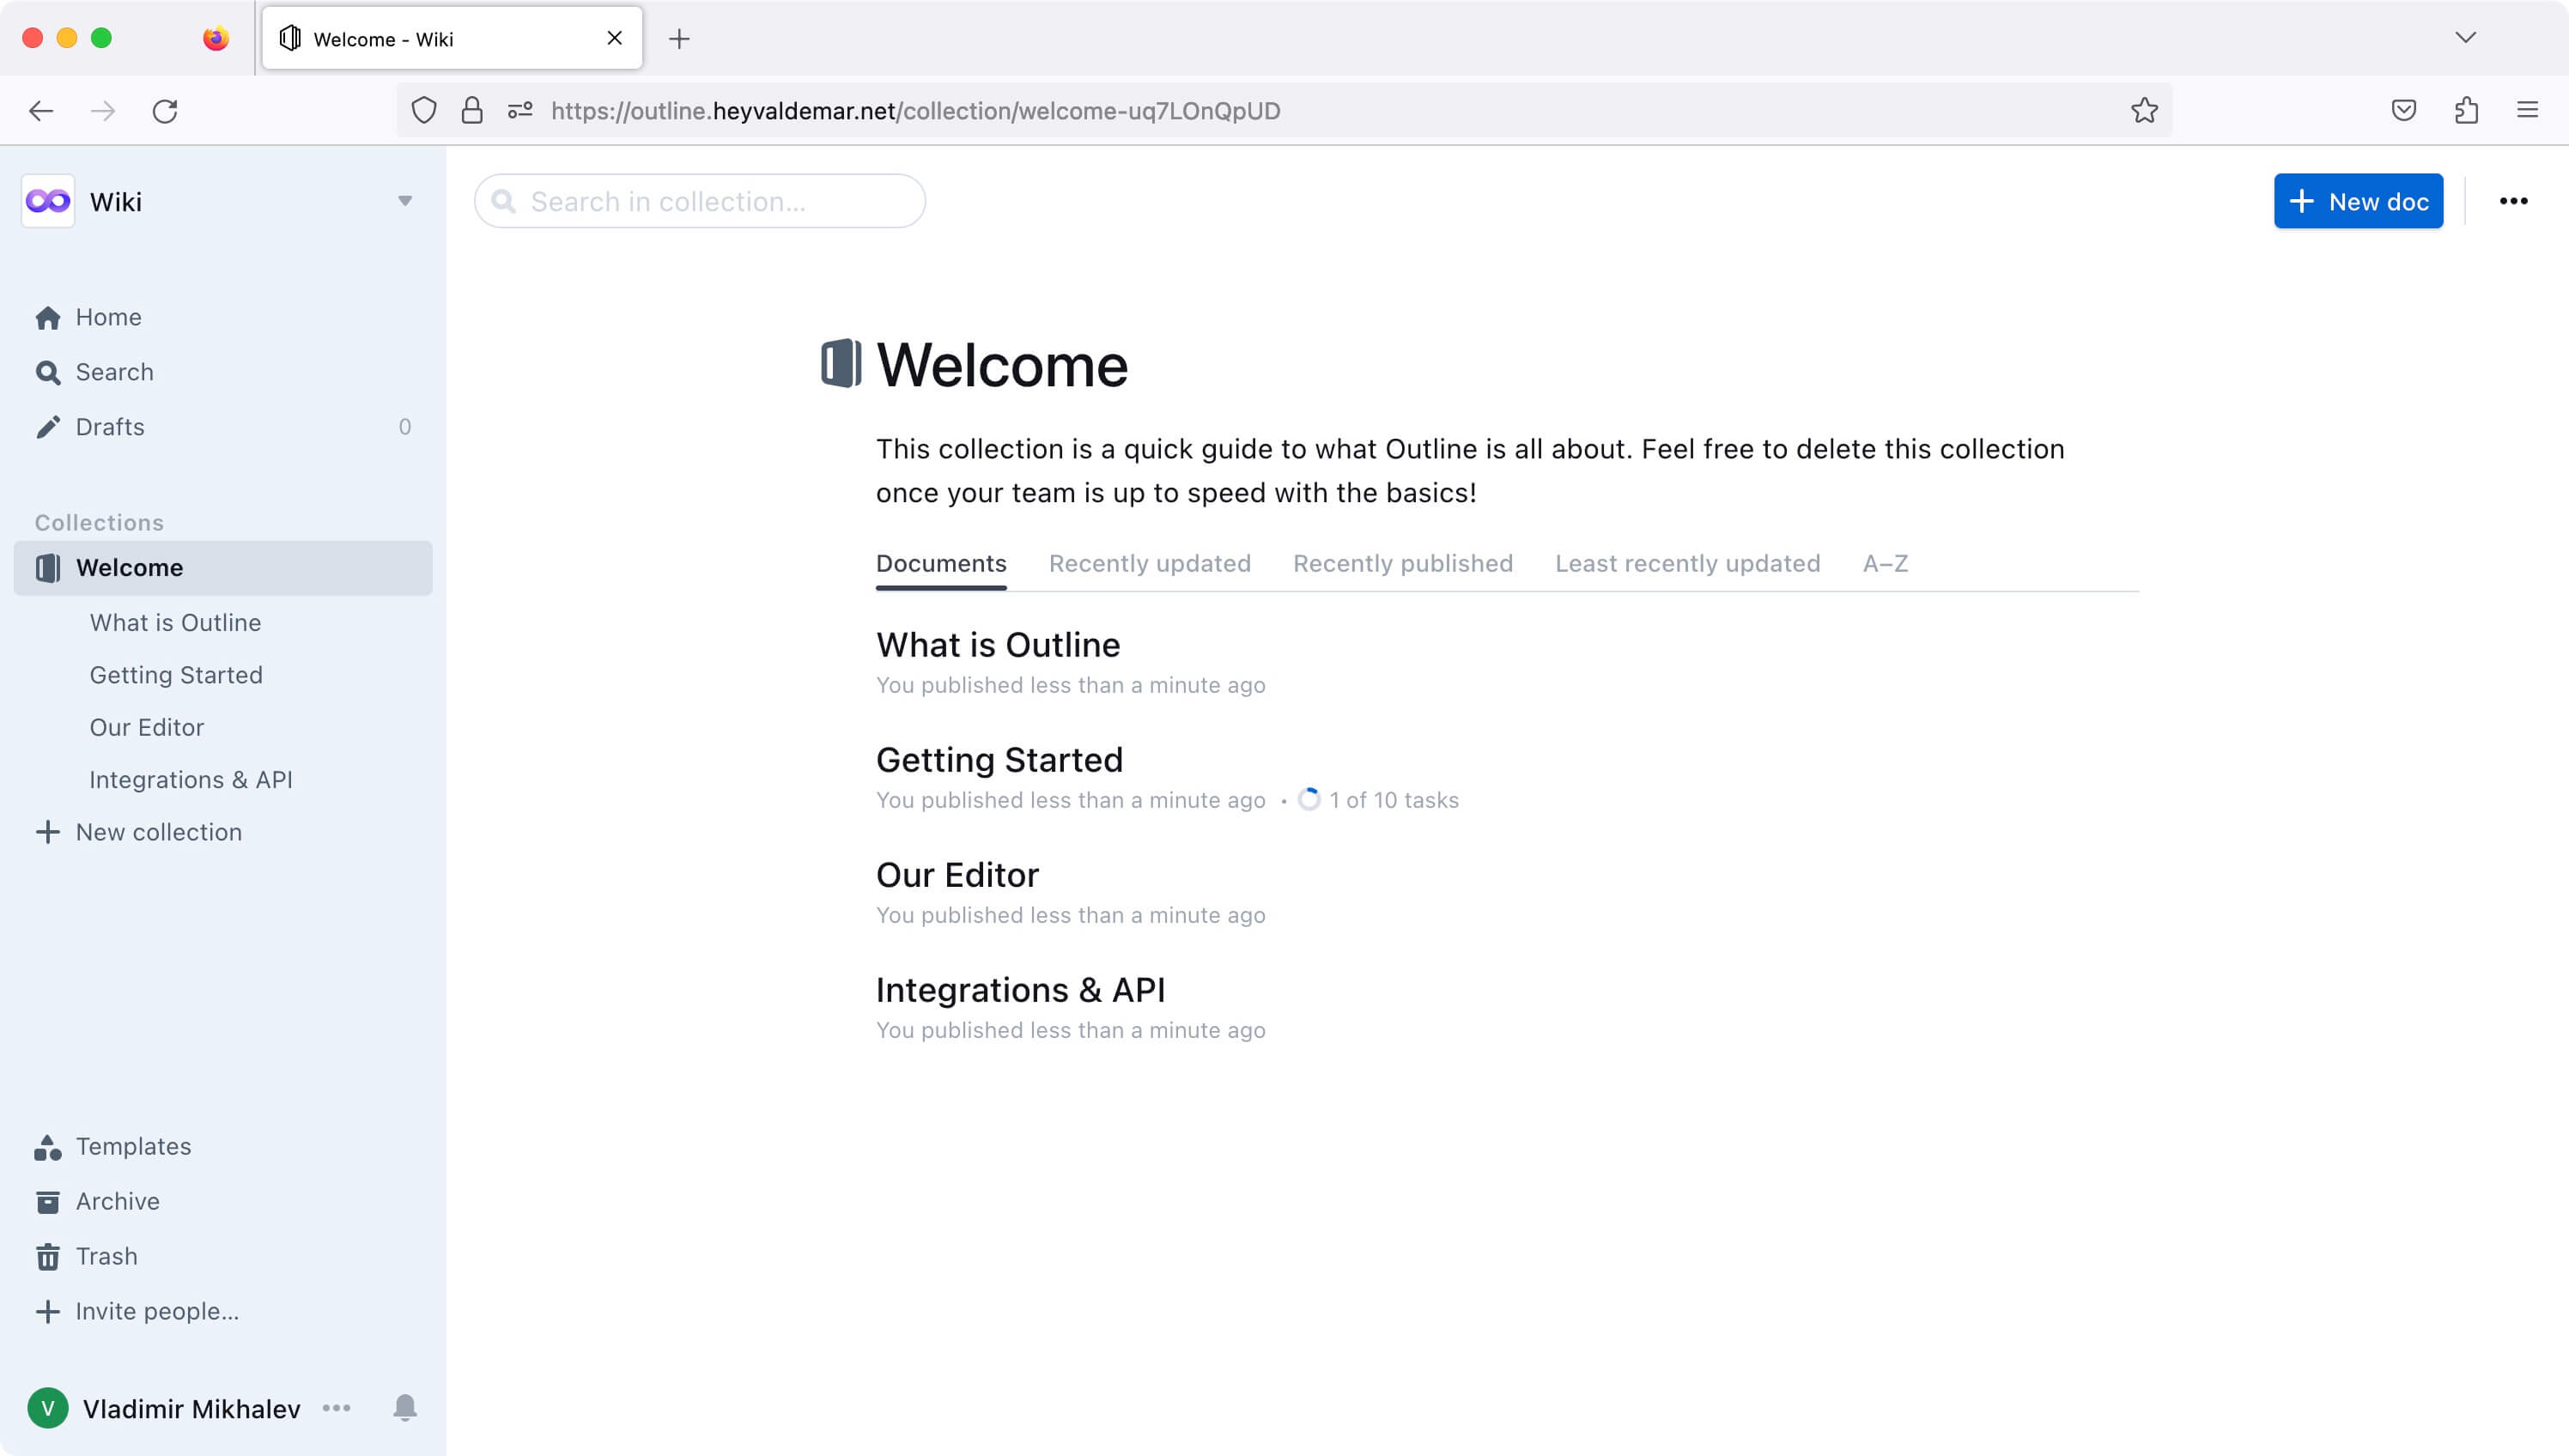Screen dimensions: 2569x1456
Task: Open the Archive section
Action: click(97, 1201)
